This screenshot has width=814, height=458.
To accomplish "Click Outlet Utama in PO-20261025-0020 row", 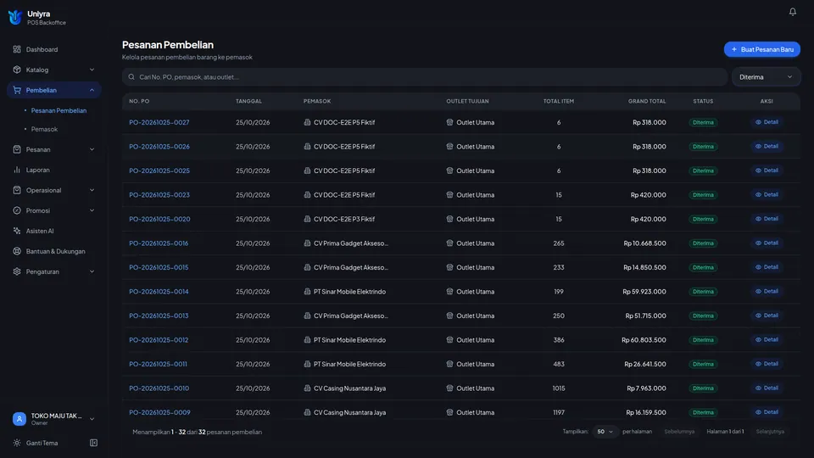I will tap(475, 219).
